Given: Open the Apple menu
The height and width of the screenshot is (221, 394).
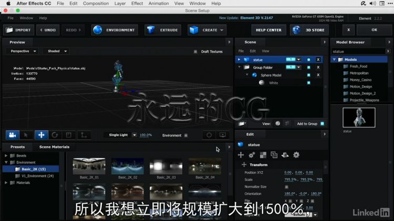Looking at the screenshot, I should click(x=8, y=4).
